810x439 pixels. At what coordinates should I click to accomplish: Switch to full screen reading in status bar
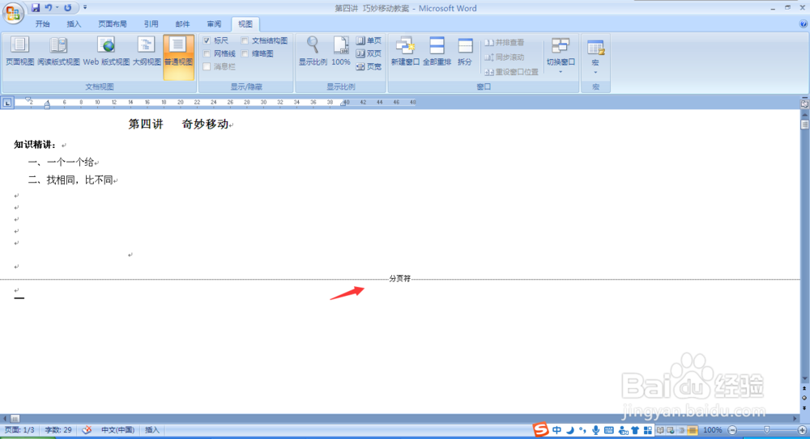(x=661, y=430)
